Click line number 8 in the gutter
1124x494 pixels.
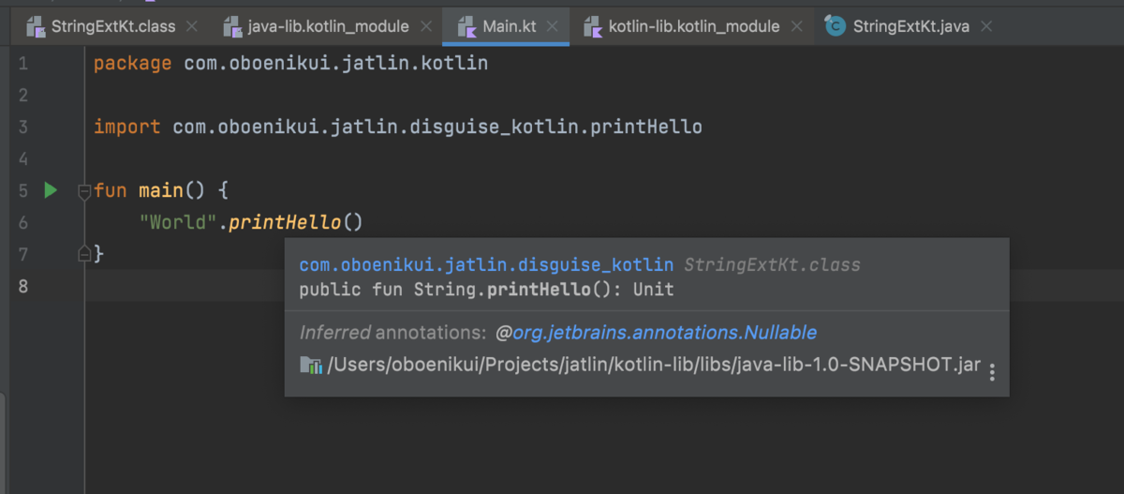(22, 286)
